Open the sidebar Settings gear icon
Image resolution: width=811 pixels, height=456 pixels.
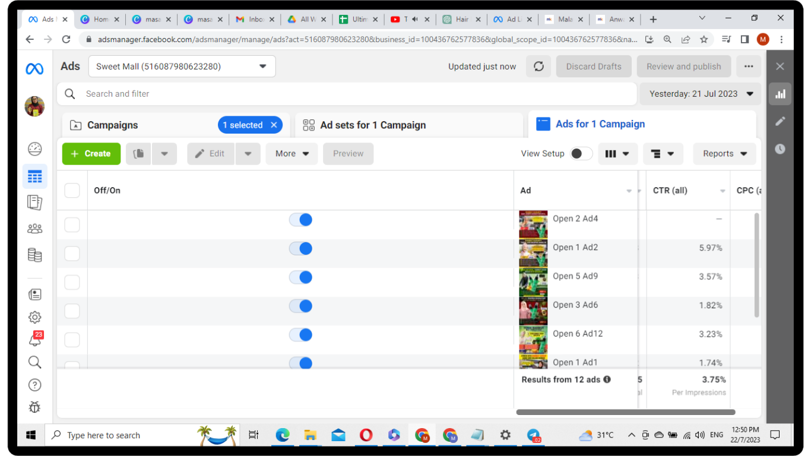pyautogui.click(x=34, y=317)
